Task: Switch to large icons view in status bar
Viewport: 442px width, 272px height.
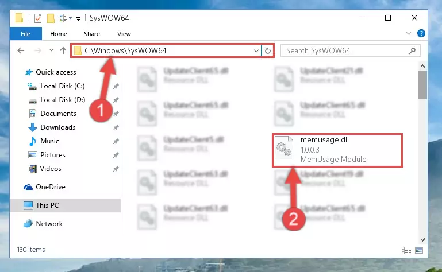Action: coord(419,250)
